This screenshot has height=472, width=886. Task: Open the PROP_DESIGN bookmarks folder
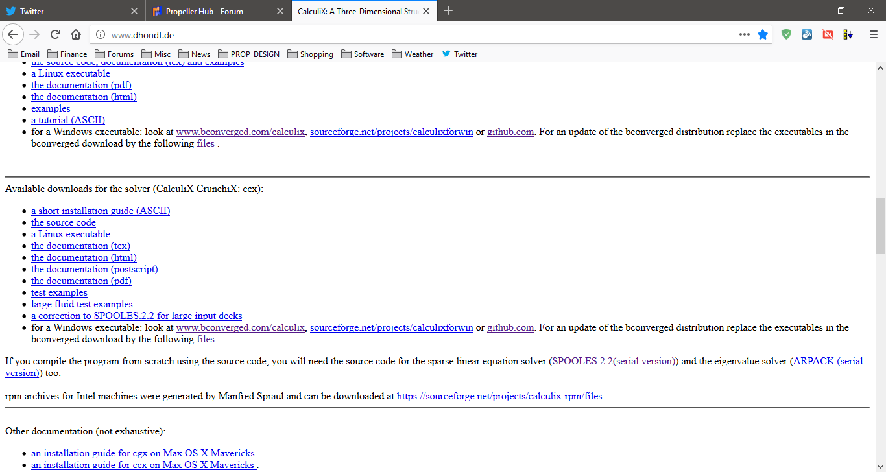click(x=249, y=54)
